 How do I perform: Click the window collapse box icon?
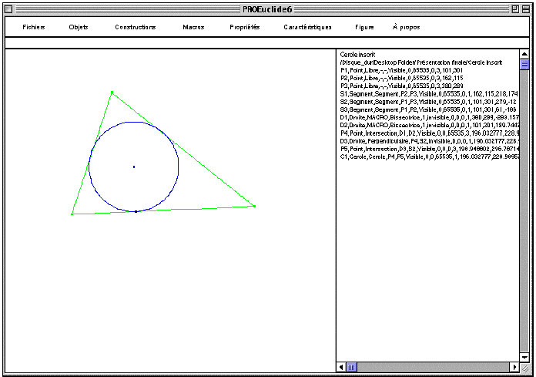[526, 8]
